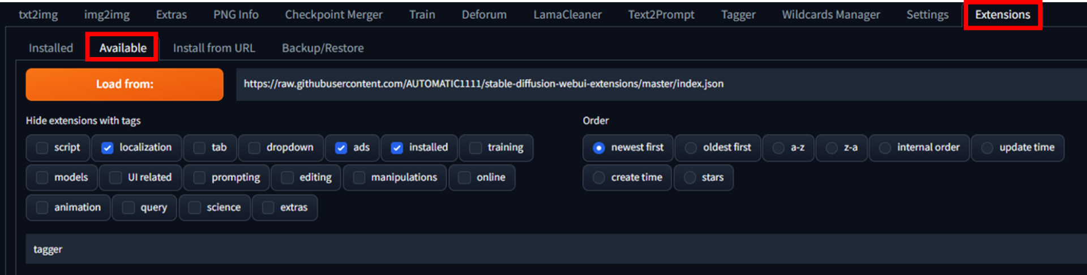Viewport: 1087px width, 275px height.
Task: Uncheck the localization tag checkbox
Action: [108, 148]
